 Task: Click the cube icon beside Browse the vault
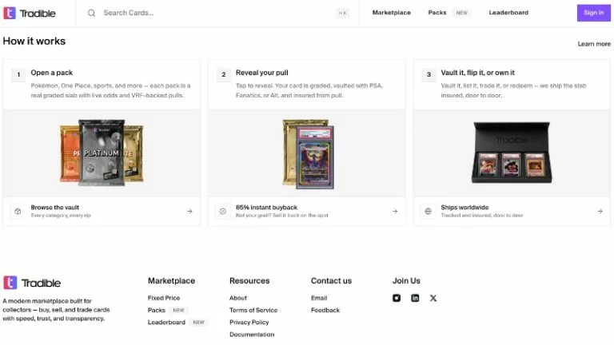[x=18, y=211]
